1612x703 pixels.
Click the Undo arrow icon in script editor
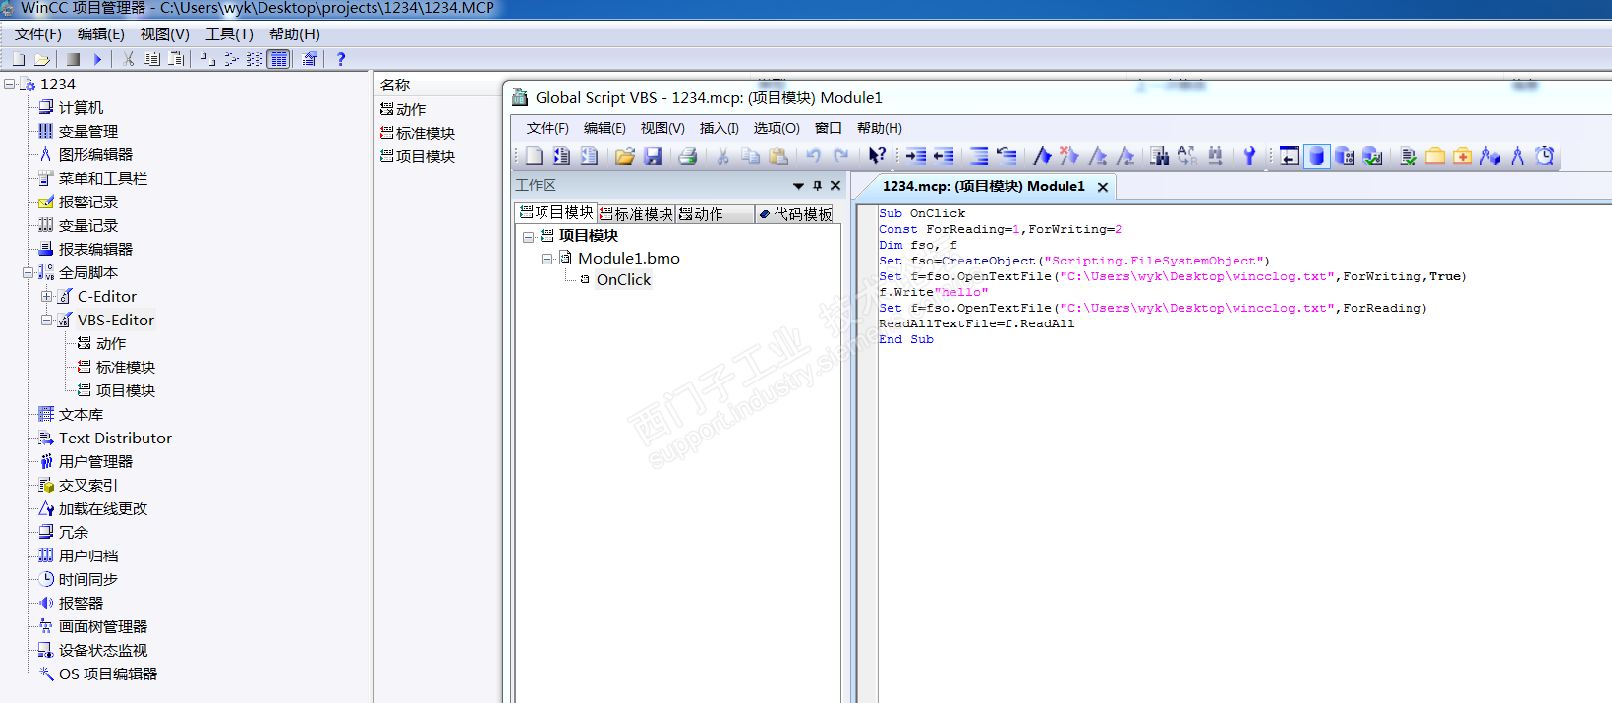point(813,155)
